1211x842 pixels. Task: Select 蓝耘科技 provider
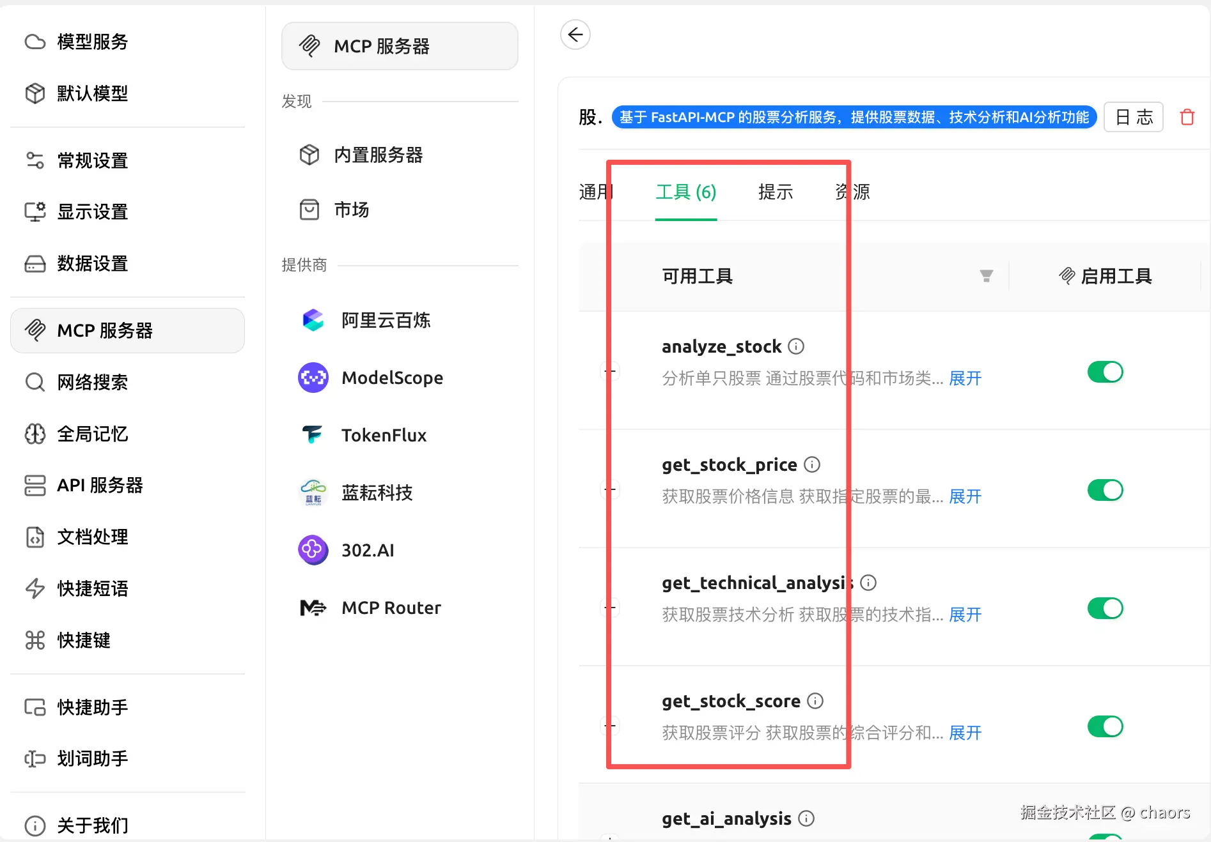(x=400, y=493)
